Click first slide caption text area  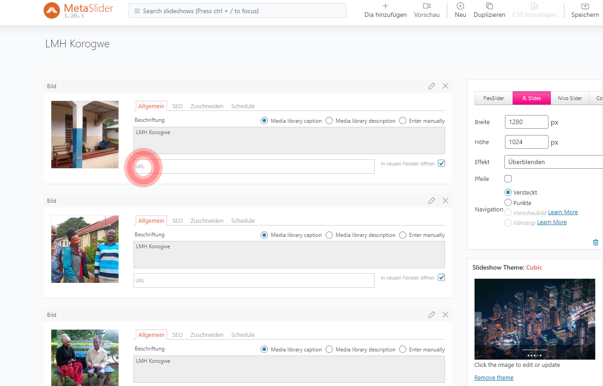pos(289,140)
